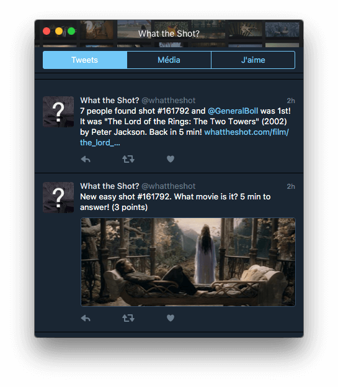Open the @GeneralBoll mention link

[x=233, y=111]
